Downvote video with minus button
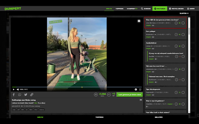This screenshot has height=124, width=199. [109, 95]
